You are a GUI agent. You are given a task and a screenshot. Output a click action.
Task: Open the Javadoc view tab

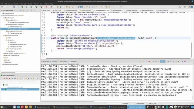coord(53,61)
